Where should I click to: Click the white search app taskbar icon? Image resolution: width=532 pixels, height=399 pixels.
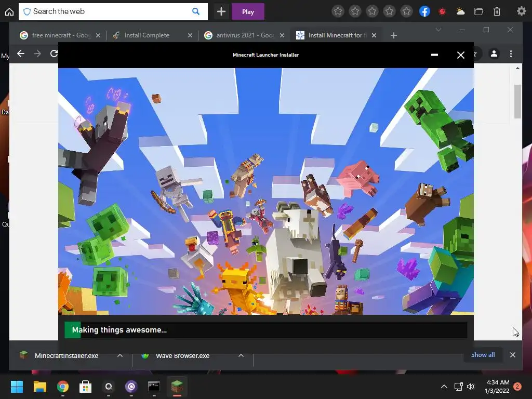pyautogui.click(x=109, y=387)
